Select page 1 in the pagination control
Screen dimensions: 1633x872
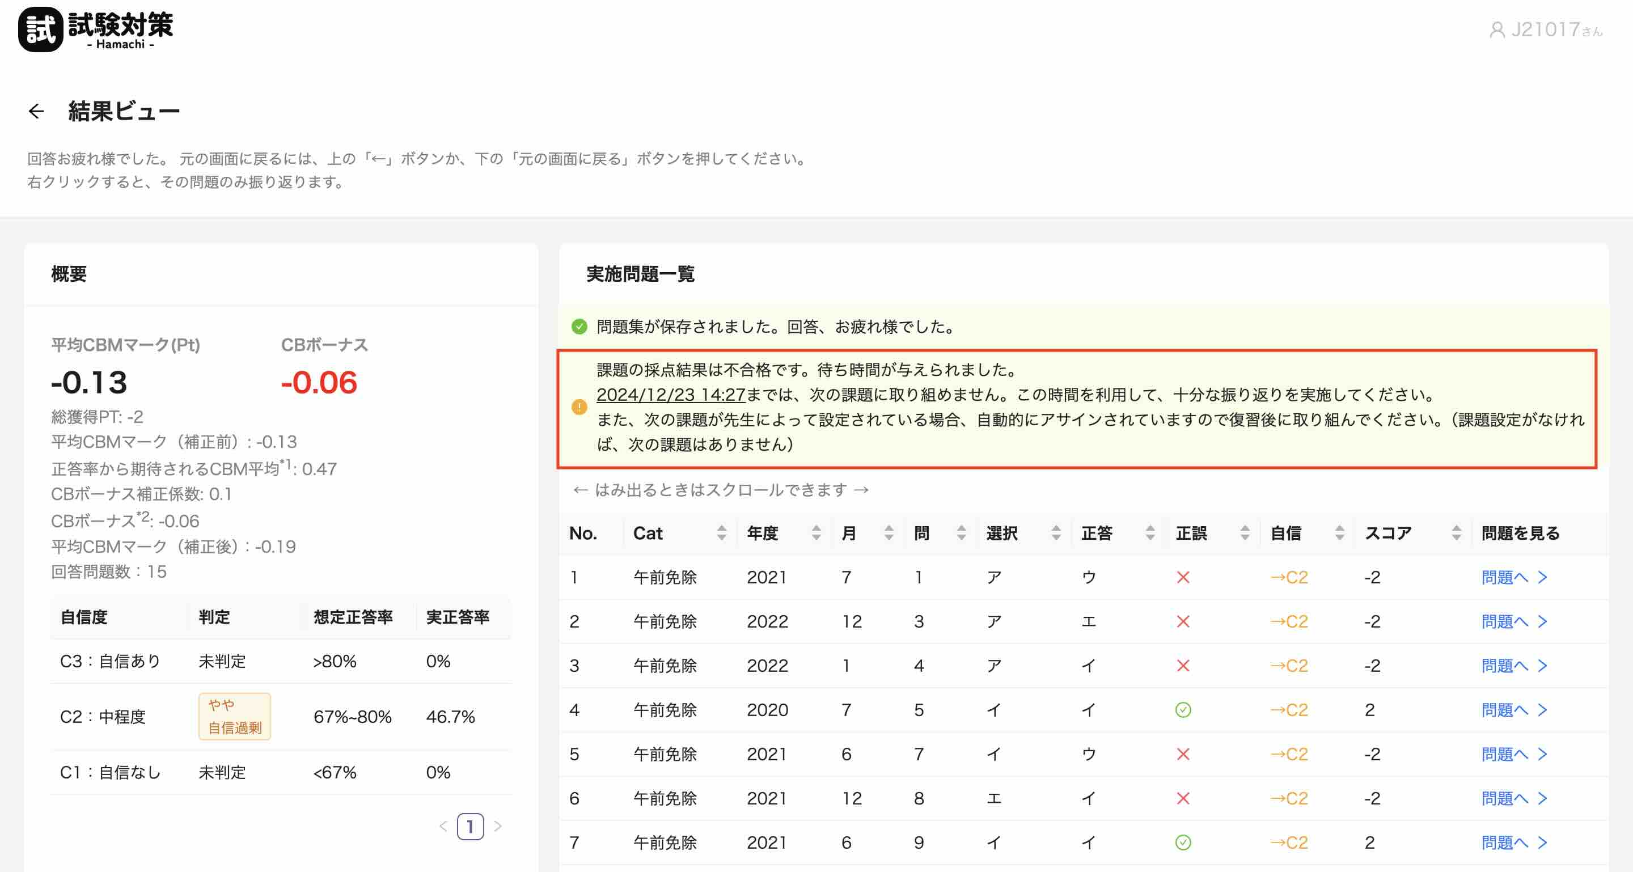(471, 827)
